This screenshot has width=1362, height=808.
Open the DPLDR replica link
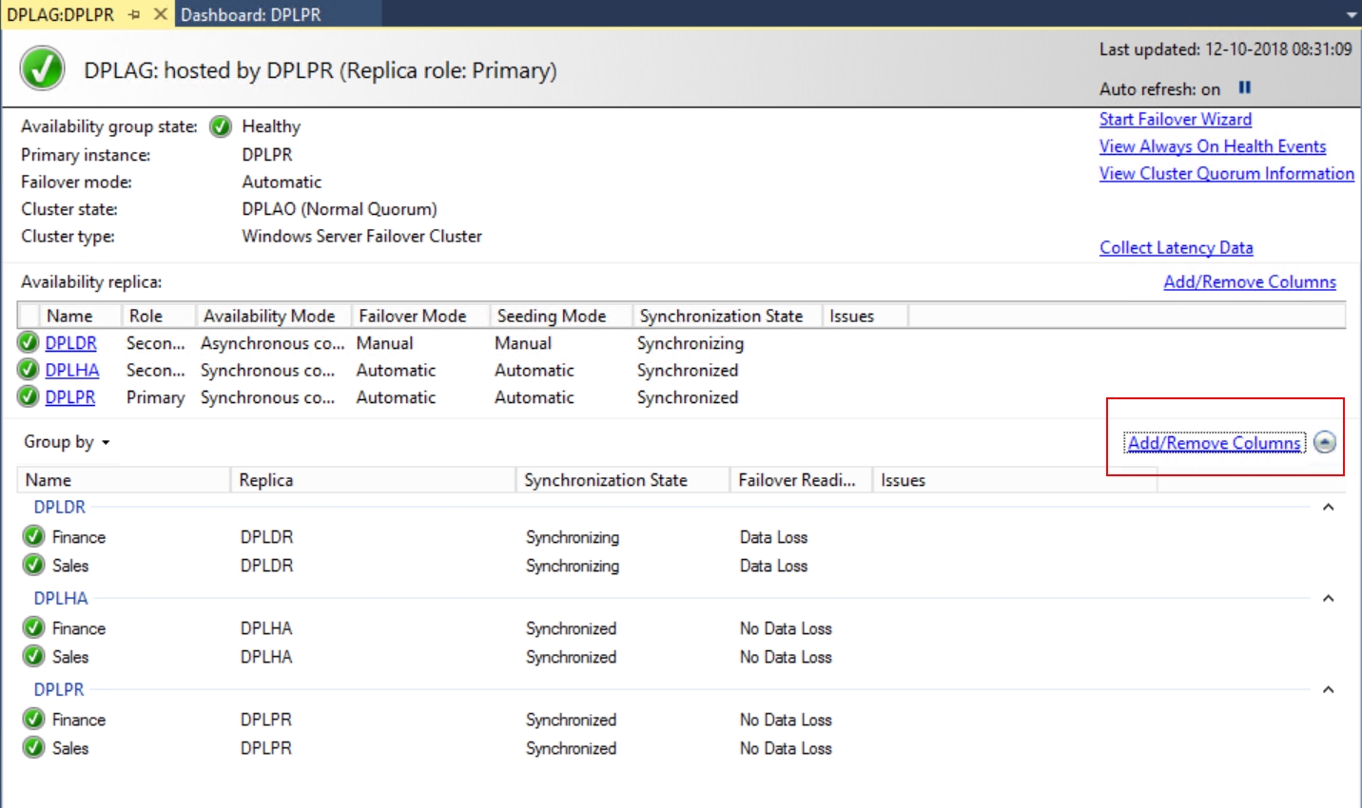(x=71, y=343)
